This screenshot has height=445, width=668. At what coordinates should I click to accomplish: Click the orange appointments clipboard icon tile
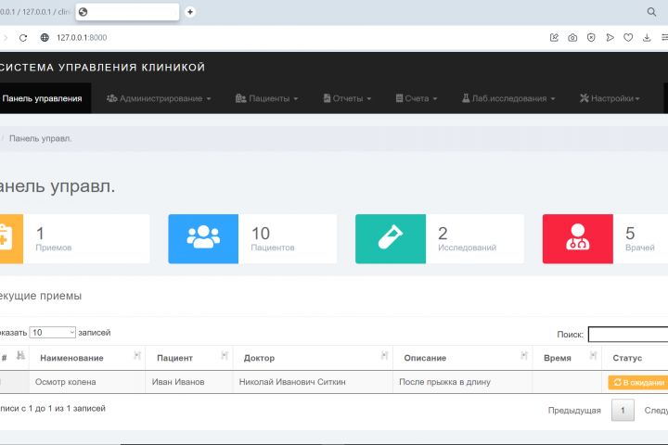11,239
